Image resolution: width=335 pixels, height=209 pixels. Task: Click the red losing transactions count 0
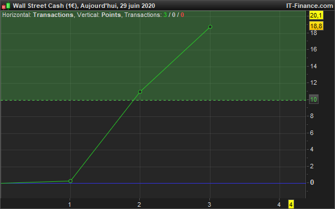[182, 15]
